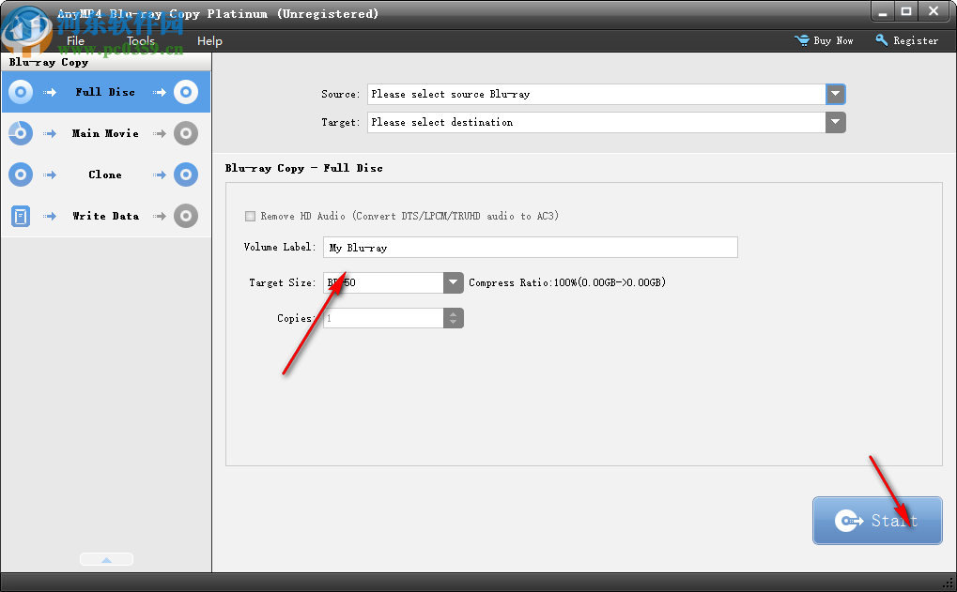
Task: Open the Source Blu-ray dropdown
Action: 835,94
